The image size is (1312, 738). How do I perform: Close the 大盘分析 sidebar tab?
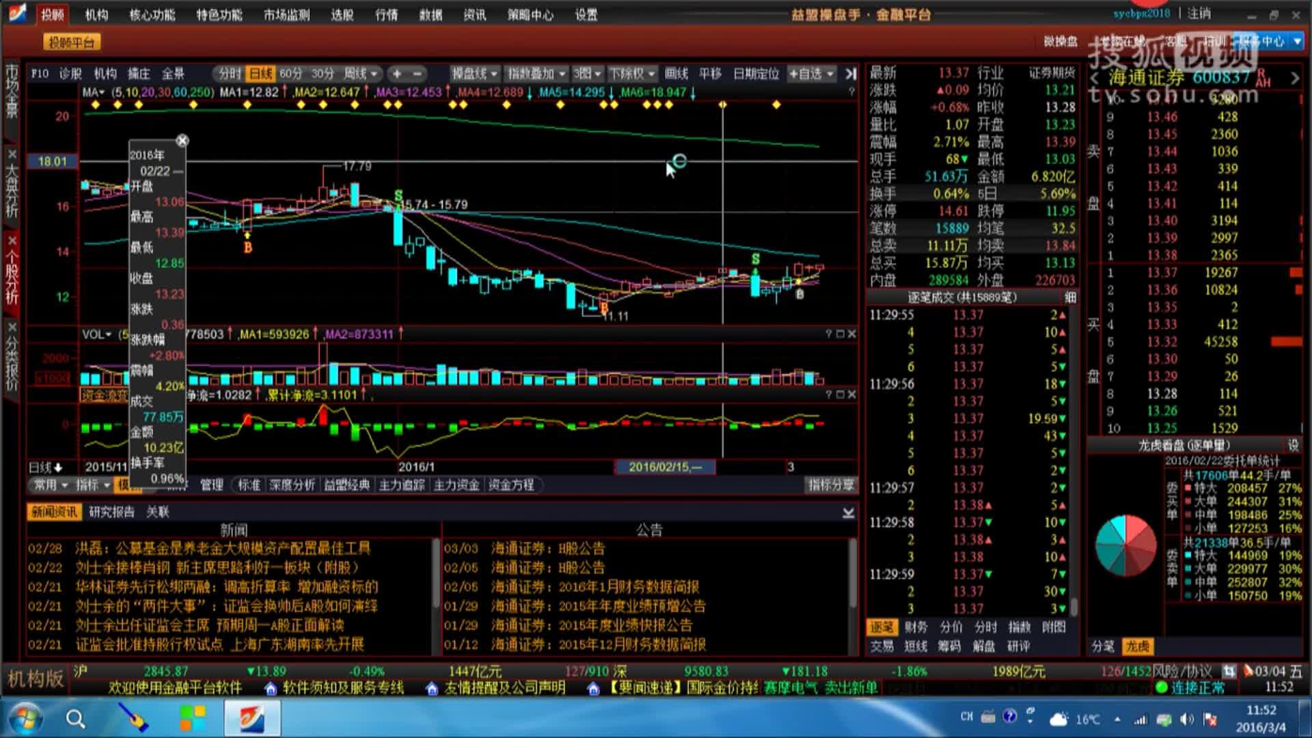click(12, 154)
